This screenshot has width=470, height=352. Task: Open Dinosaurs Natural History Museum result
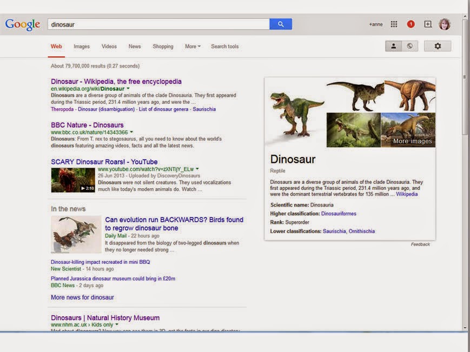point(105,318)
